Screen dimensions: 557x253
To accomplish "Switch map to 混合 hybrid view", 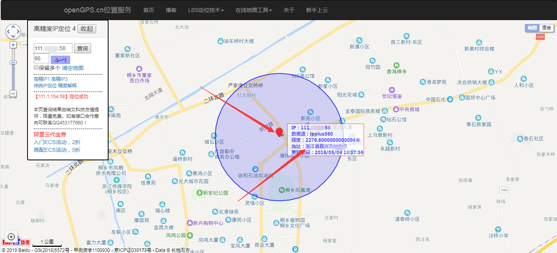I will 547,28.
